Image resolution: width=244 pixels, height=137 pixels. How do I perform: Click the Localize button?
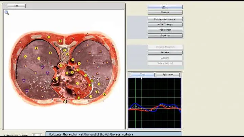point(165,53)
